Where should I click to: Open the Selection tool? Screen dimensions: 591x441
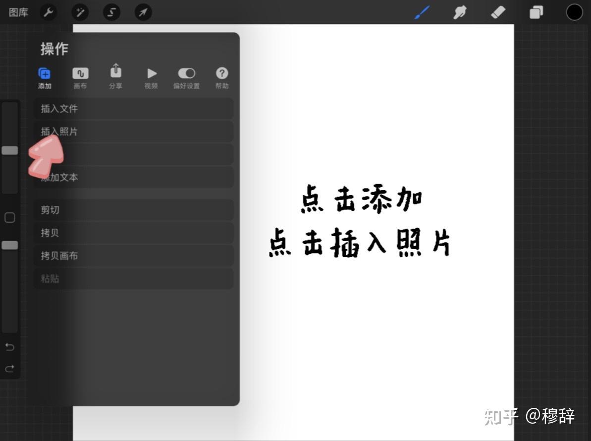pyautogui.click(x=111, y=12)
